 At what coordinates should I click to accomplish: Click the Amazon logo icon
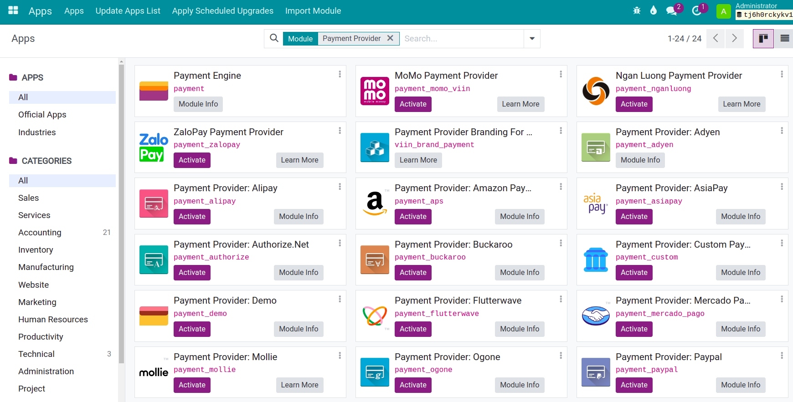[x=375, y=204]
